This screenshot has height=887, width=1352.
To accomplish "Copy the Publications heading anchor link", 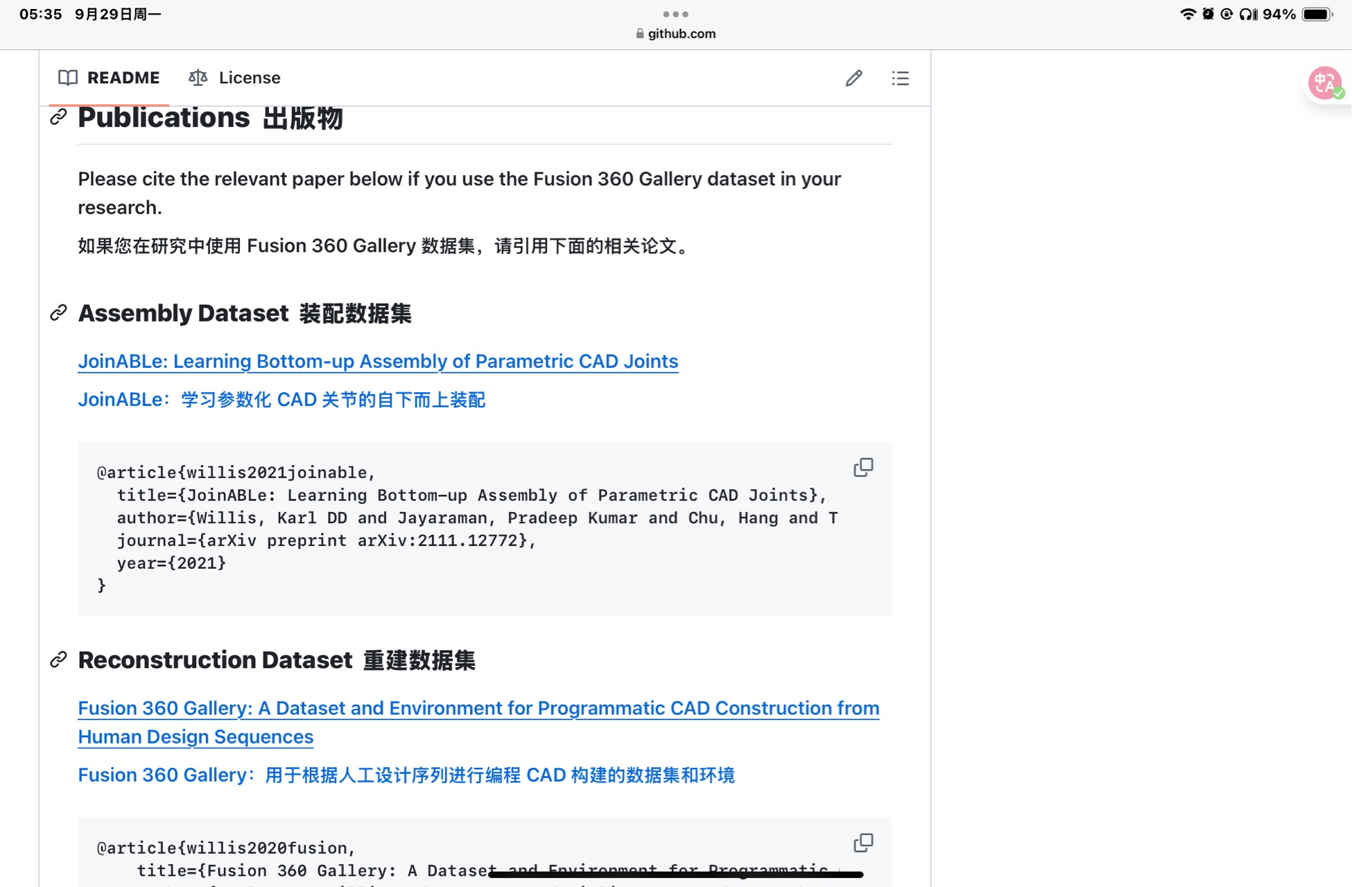I will click(58, 117).
